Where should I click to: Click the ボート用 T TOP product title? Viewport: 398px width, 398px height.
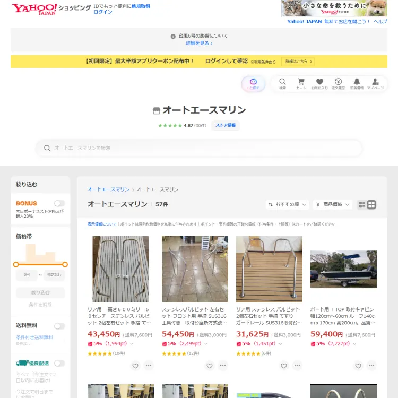pyautogui.click(x=343, y=316)
